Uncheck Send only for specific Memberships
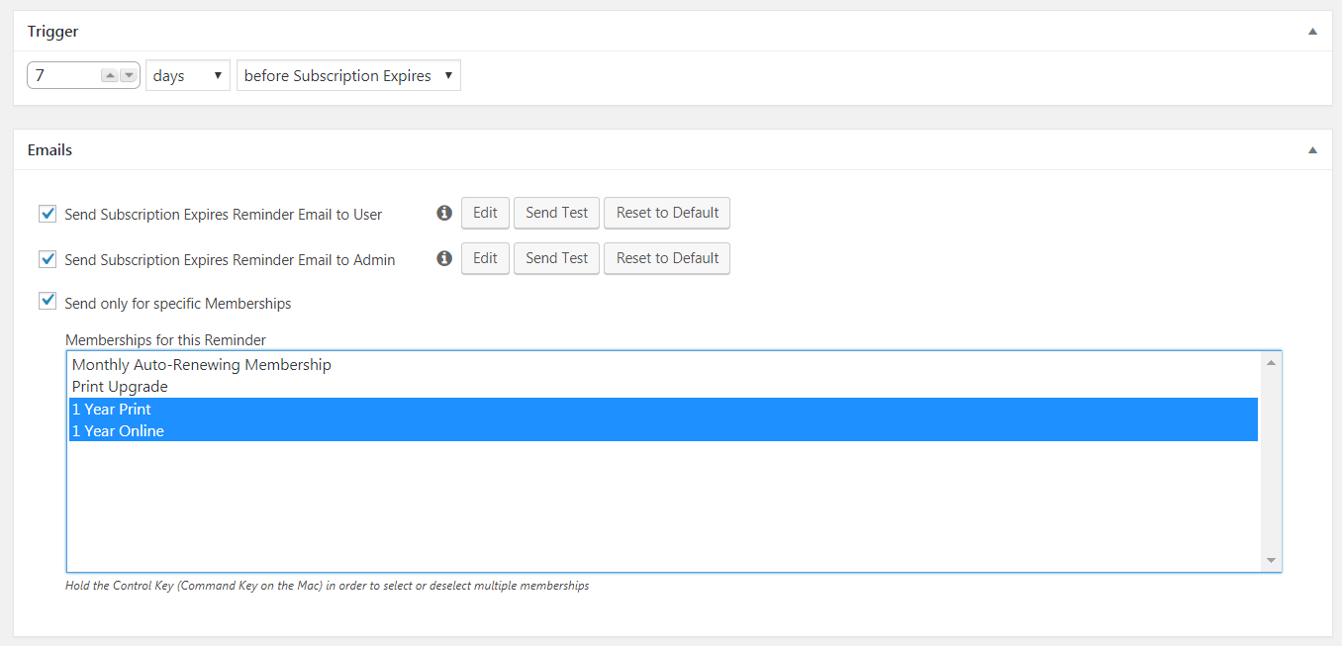This screenshot has height=646, width=1342. tap(48, 301)
